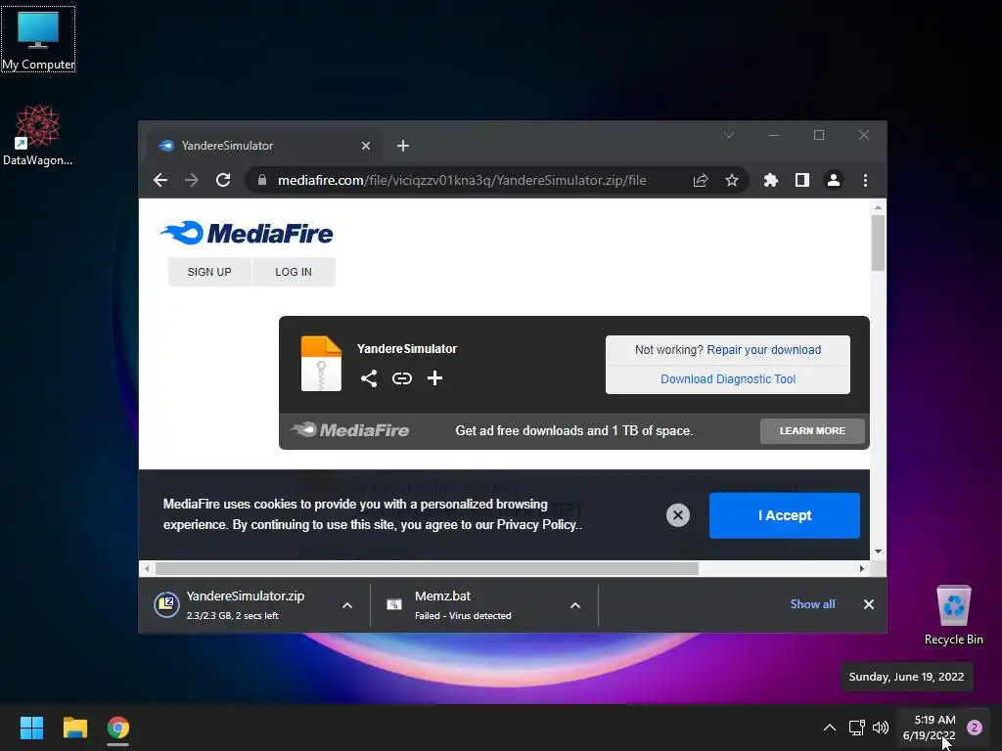Open the notification count badge
This screenshot has width=1002, height=751.
[x=975, y=728]
